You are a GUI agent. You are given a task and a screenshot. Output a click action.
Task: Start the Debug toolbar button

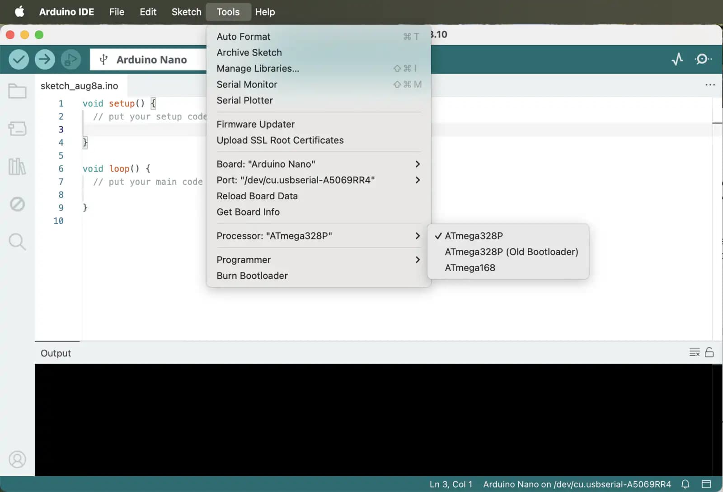pyautogui.click(x=71, y=59)
